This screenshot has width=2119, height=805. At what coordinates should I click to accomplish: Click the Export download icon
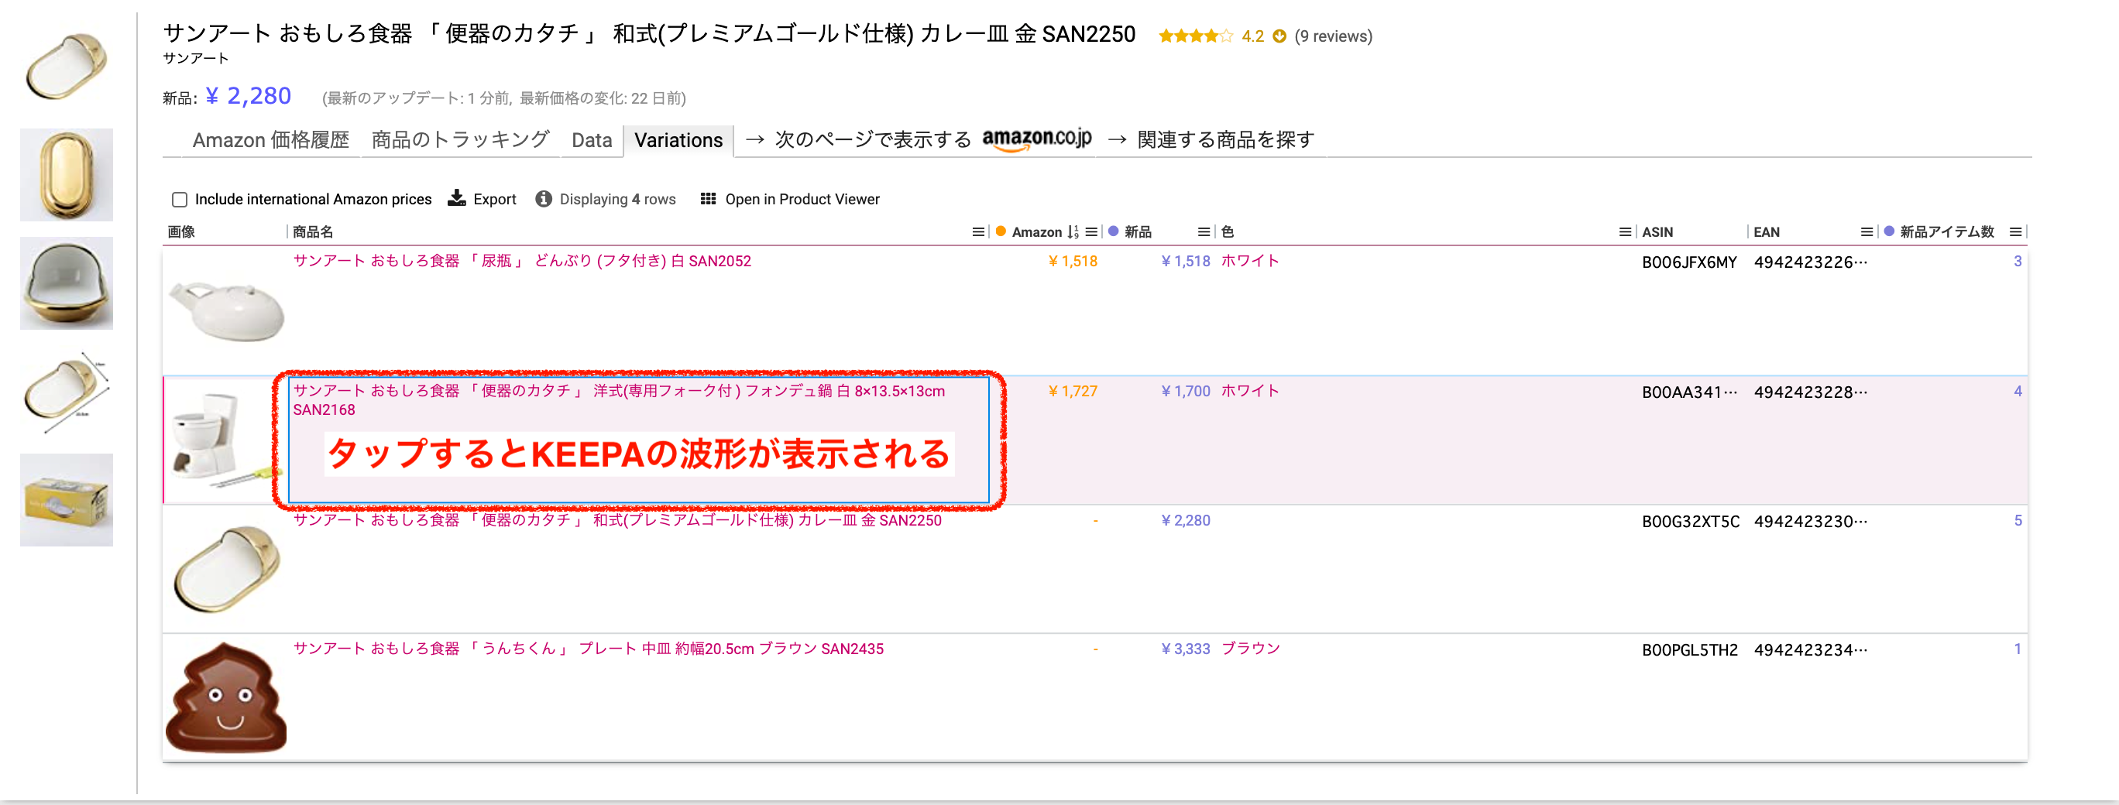pyautogui.click(x=456, y=198)
